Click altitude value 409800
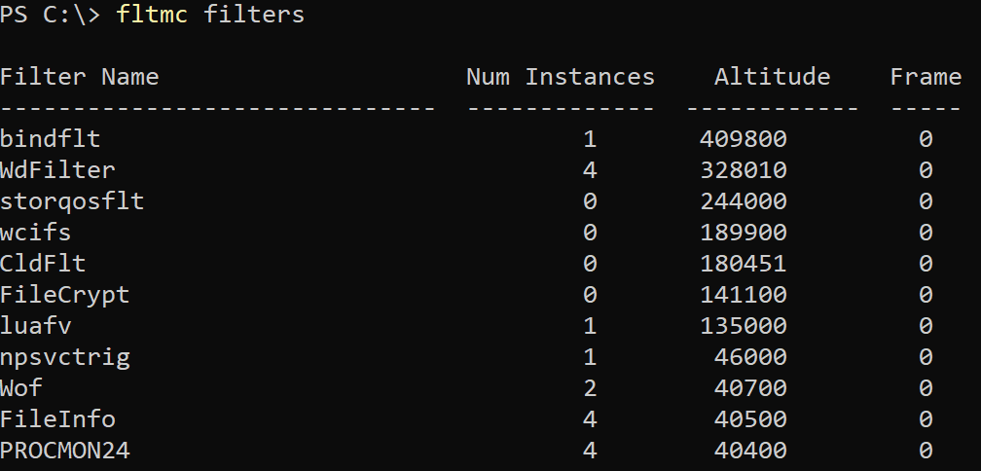This screenshot has width=981, height=471. [744, 139]
